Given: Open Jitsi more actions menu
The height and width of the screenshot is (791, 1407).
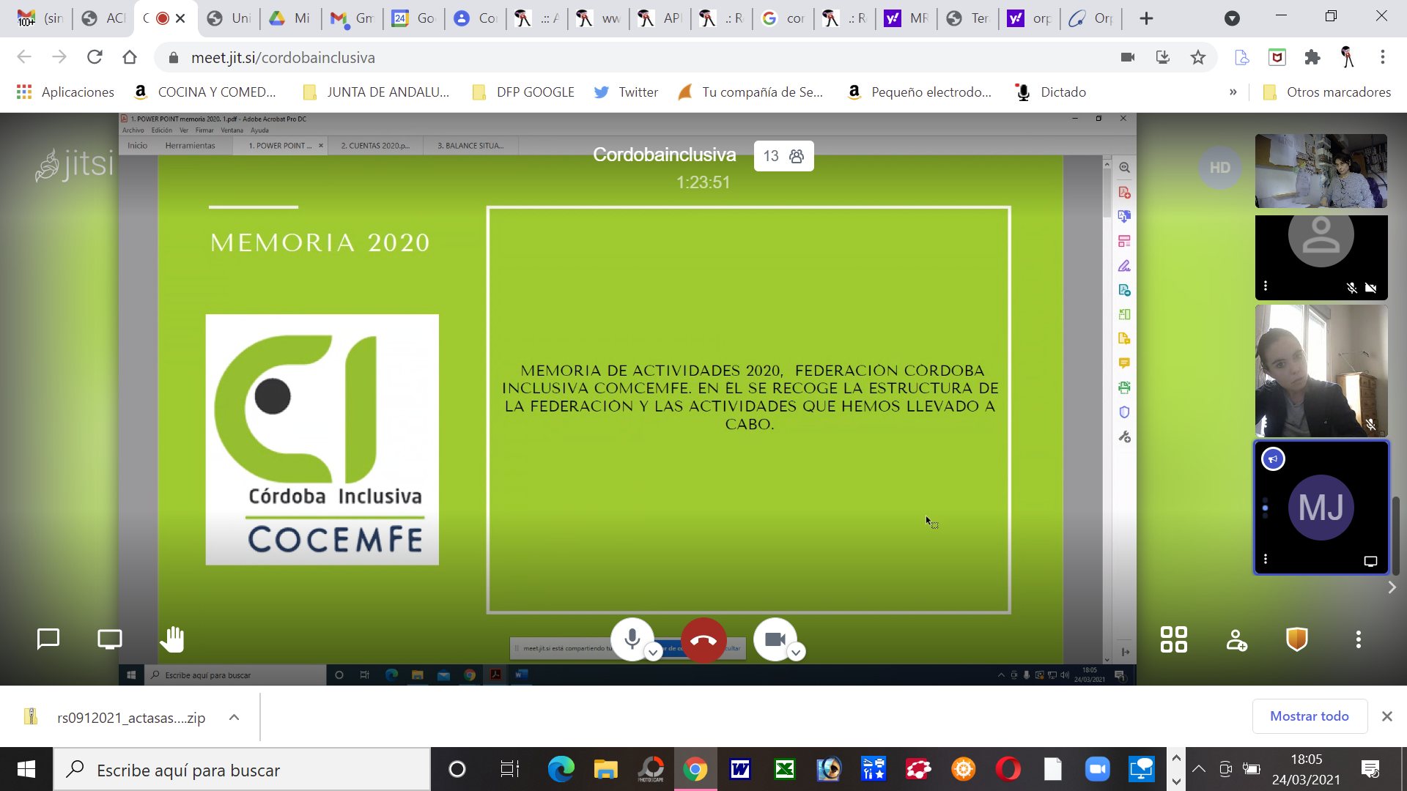Looking at the screenshot, I should click(1359, 639).
